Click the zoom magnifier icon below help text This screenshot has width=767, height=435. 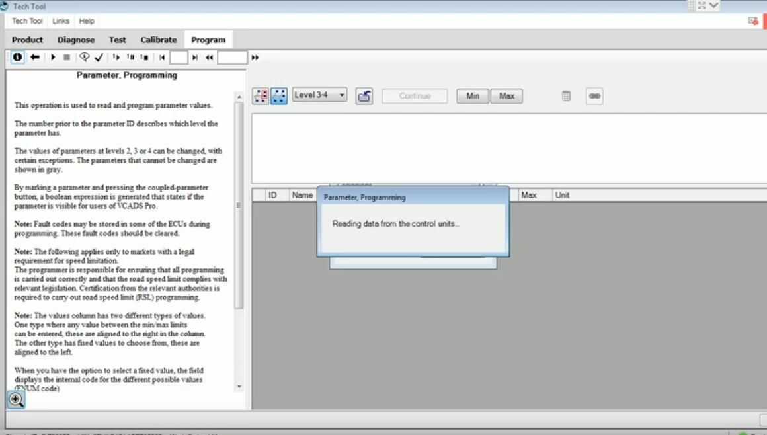point(16,400)
